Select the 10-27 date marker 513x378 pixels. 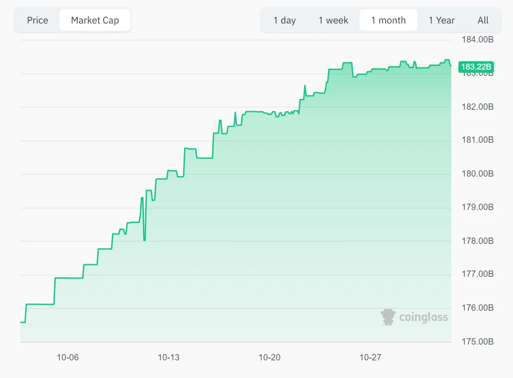tap(371, 357)
